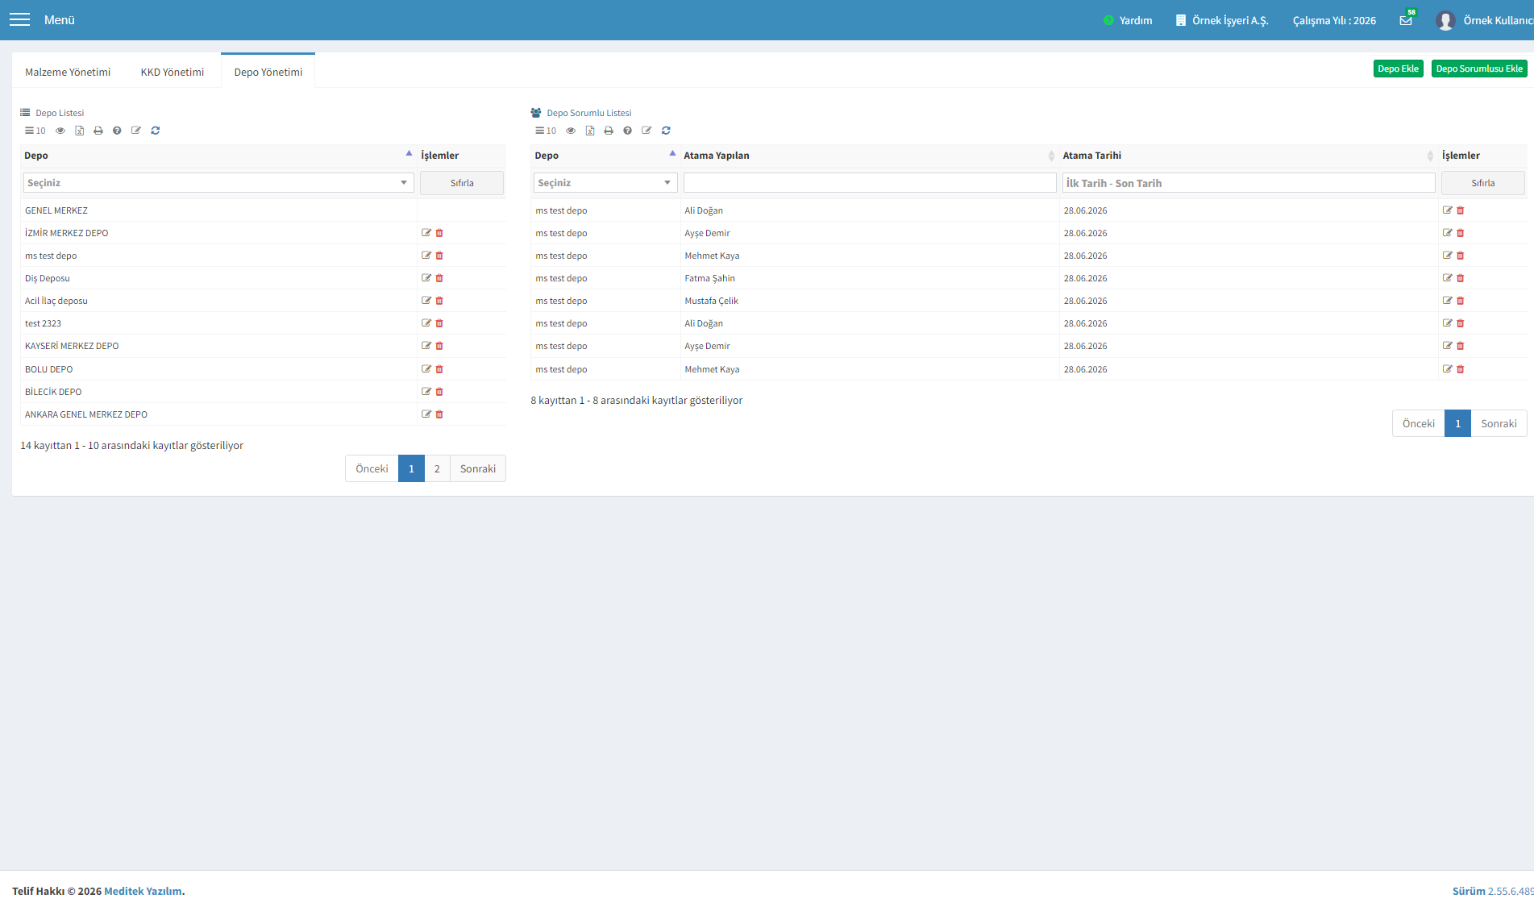Toggle column visibility eye in Depo Sorumlu Listesi
This screenshot has width=1534, height=911.
point(571,131)
